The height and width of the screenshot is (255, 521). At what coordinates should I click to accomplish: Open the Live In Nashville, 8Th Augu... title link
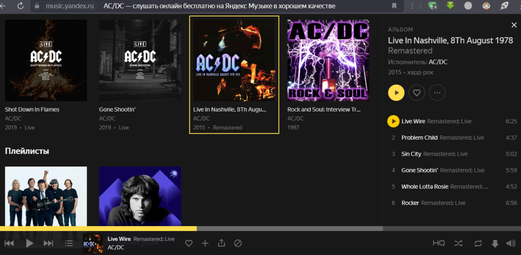pos(230,109)
